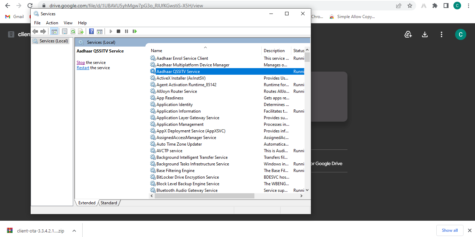Select Auto Time Zone Updater service
Image resolution: width=475 pixels, height=237 pixels.
point(227,144)
